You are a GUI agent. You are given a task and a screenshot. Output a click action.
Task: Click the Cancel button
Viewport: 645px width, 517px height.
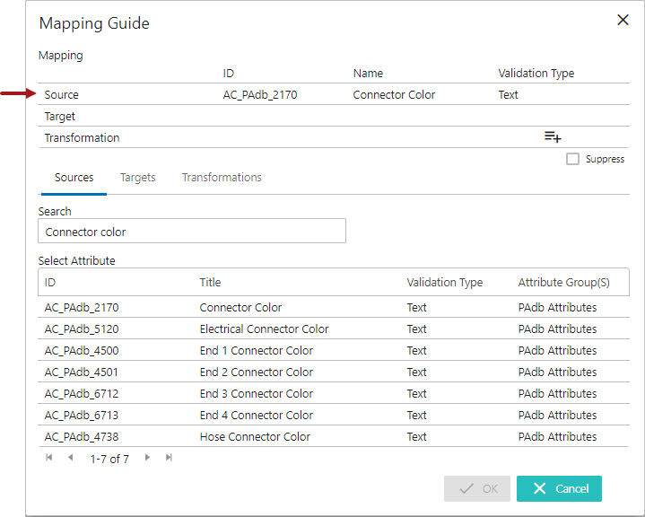click(558, 488)
